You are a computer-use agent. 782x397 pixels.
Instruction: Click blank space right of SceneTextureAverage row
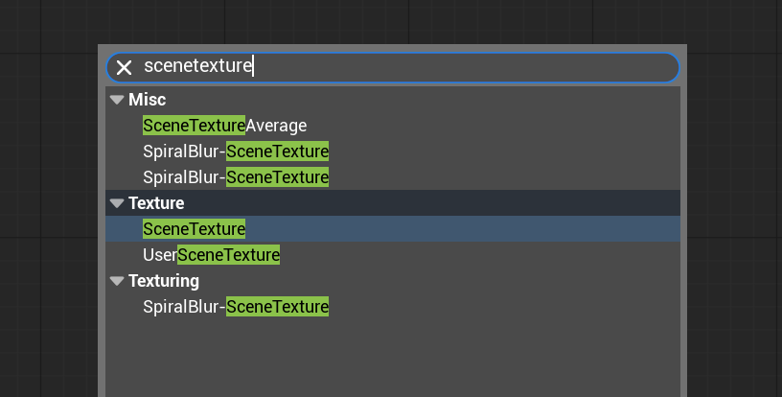pyautogui.click(x=479, y=126)
